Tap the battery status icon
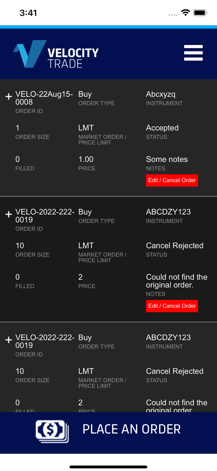 pyautogui.click(x=200, y=13)
